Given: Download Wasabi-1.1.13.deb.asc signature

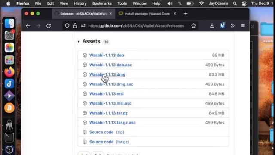Looking at the screenshot, I should (110, 65).
